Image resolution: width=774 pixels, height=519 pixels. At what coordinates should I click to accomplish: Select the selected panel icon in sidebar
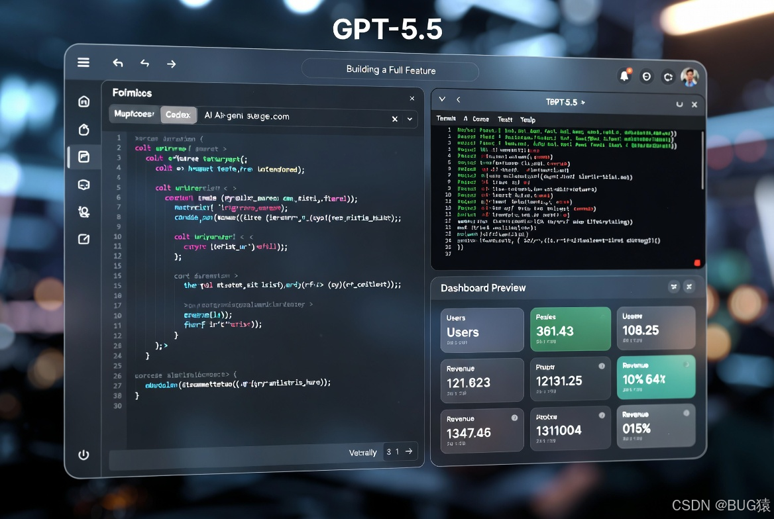(84, 157)
